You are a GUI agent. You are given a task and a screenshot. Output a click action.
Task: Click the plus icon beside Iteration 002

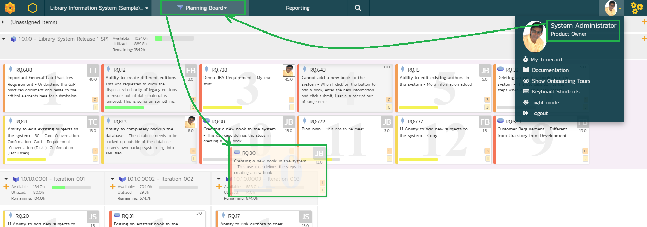point(113,187)
